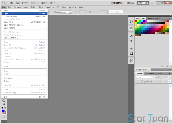This screenshot has width=173, height=124.
Task: Open the Brush Presets panel menu
Action: pyautogui.click(x=170, y=70)
